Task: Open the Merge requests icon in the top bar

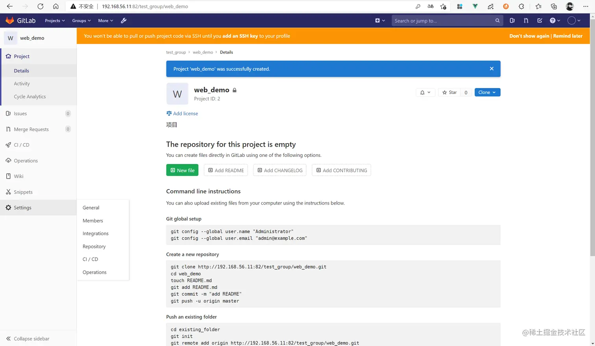Action: (526, 20)
